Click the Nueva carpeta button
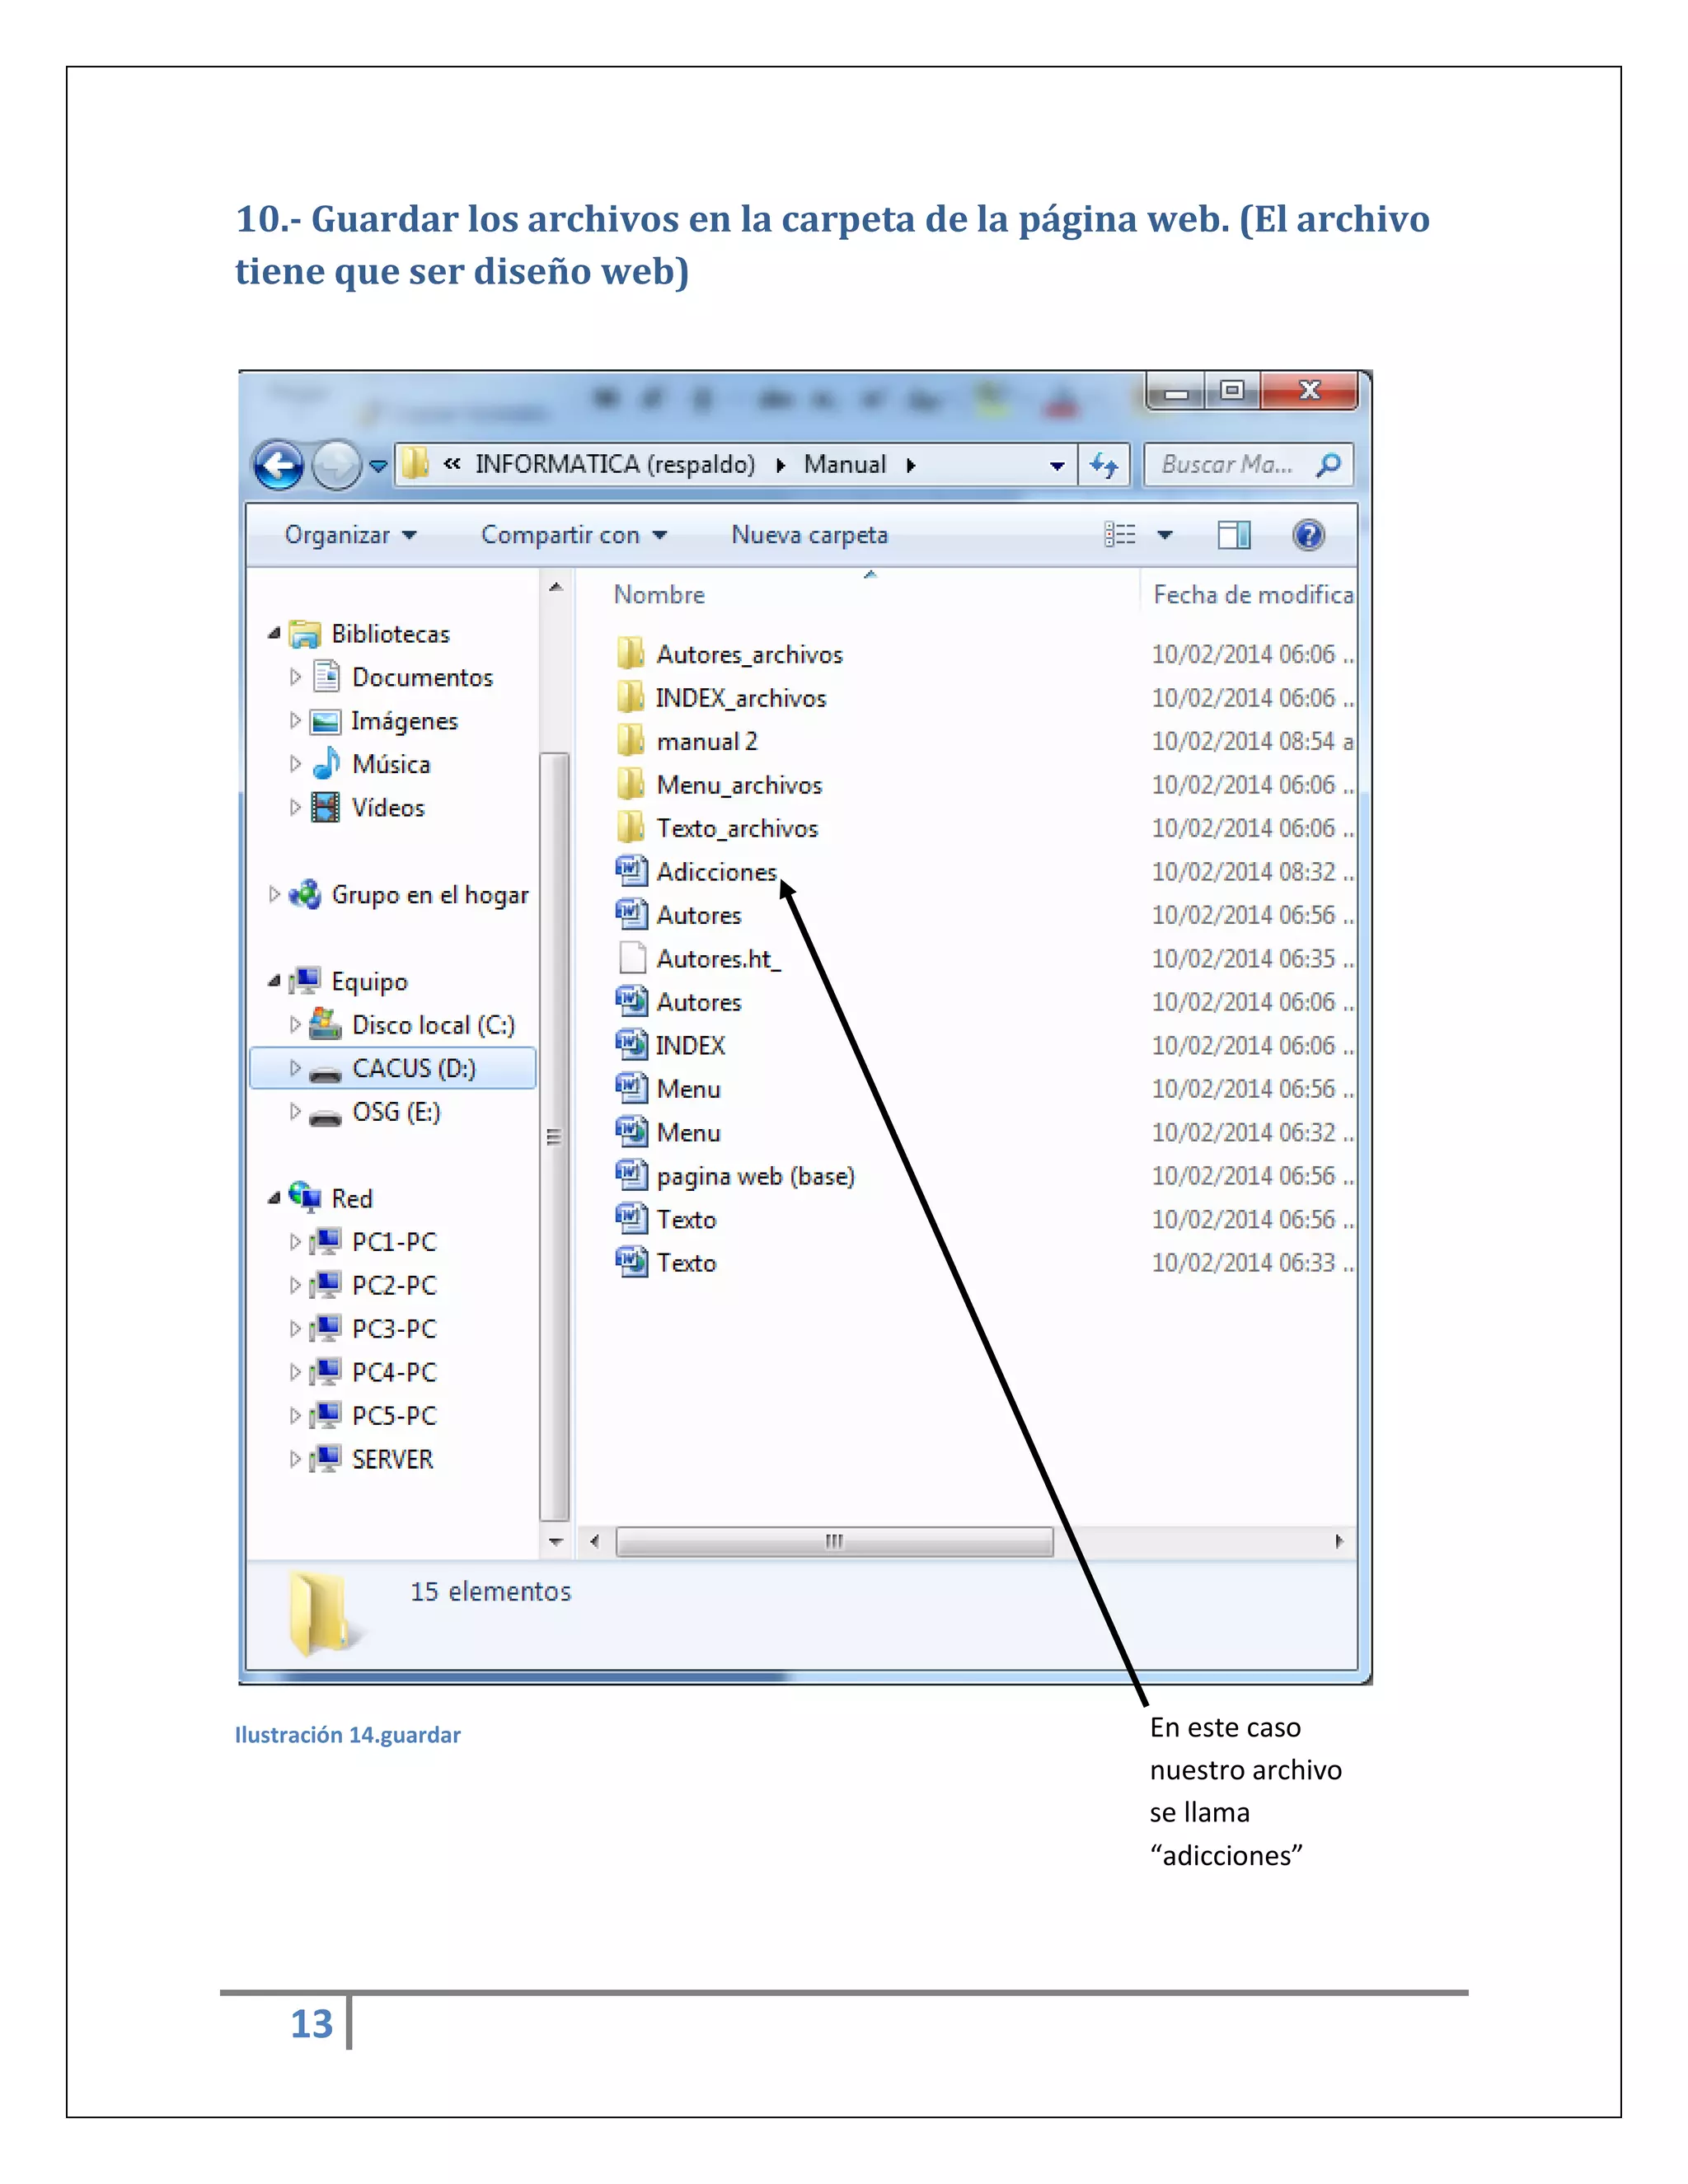Viewport: 1688px width, 2184px height. pyautogui.click(x=809, y=535)
